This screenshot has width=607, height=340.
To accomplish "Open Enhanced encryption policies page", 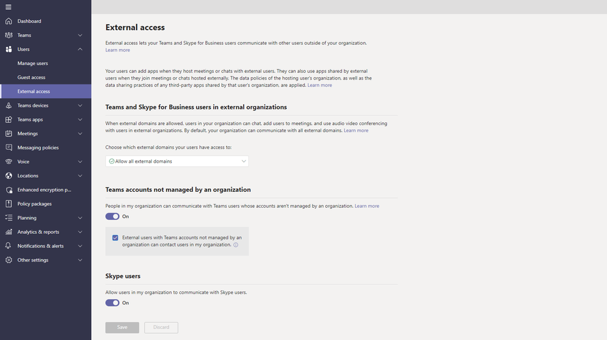I will 46,189.
